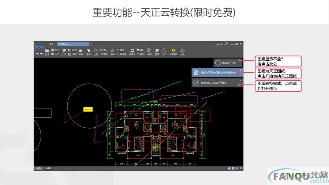Viewport: 329px width, 185px height.
Task: Select 面积 area measure tool
Action: tap(140, 50)
